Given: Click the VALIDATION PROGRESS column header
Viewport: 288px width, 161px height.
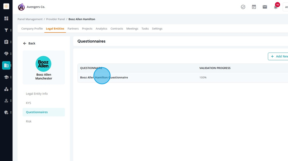Looking at the screenshot, I should coord(215,68).
